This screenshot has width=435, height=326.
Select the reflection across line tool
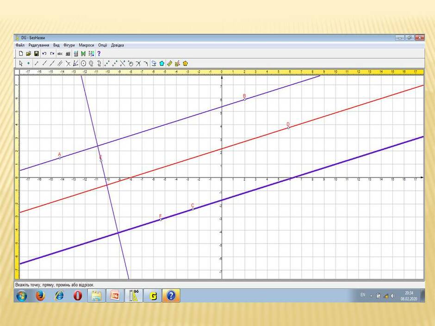click(x=123, y=63)
